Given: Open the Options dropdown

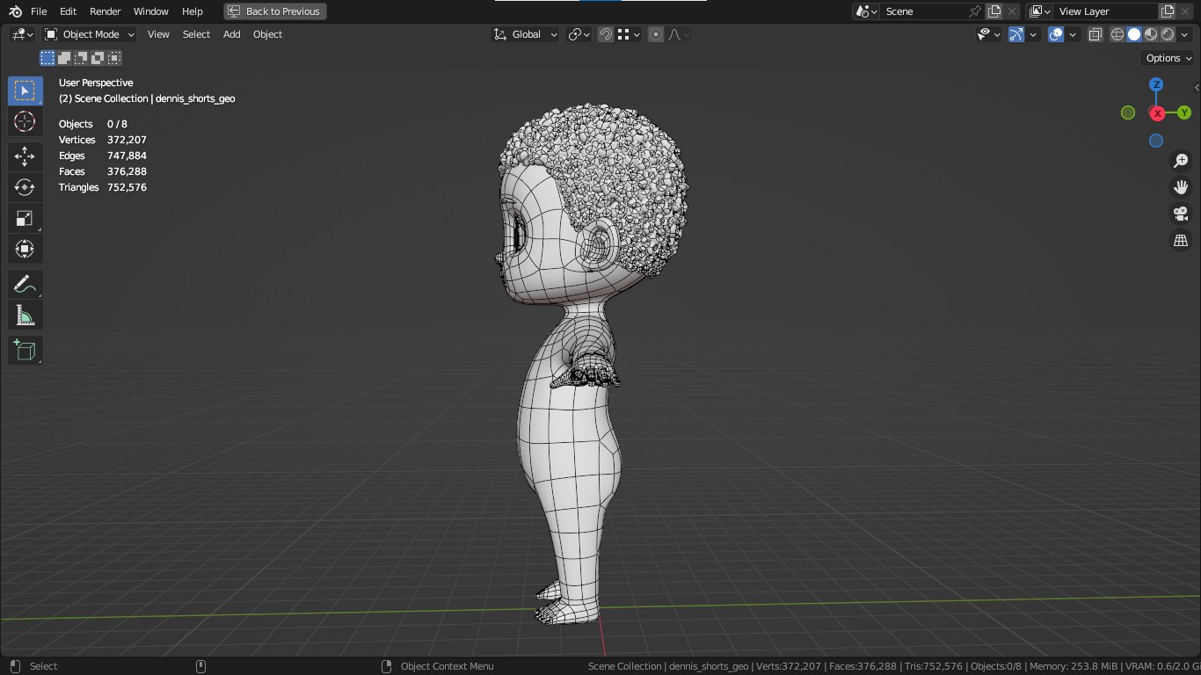Looking at the screenshot, I should (1168, 58).
